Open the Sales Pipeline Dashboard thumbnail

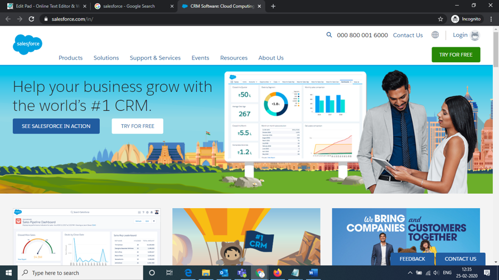86,237
